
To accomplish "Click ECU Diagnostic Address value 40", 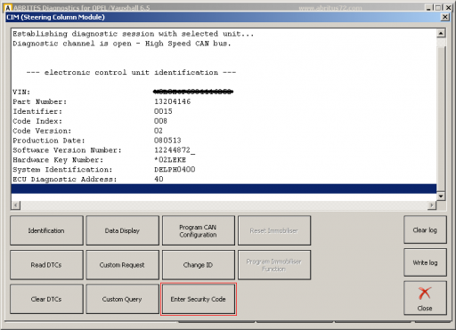I will pyautogui.click(x=159, y=179).
